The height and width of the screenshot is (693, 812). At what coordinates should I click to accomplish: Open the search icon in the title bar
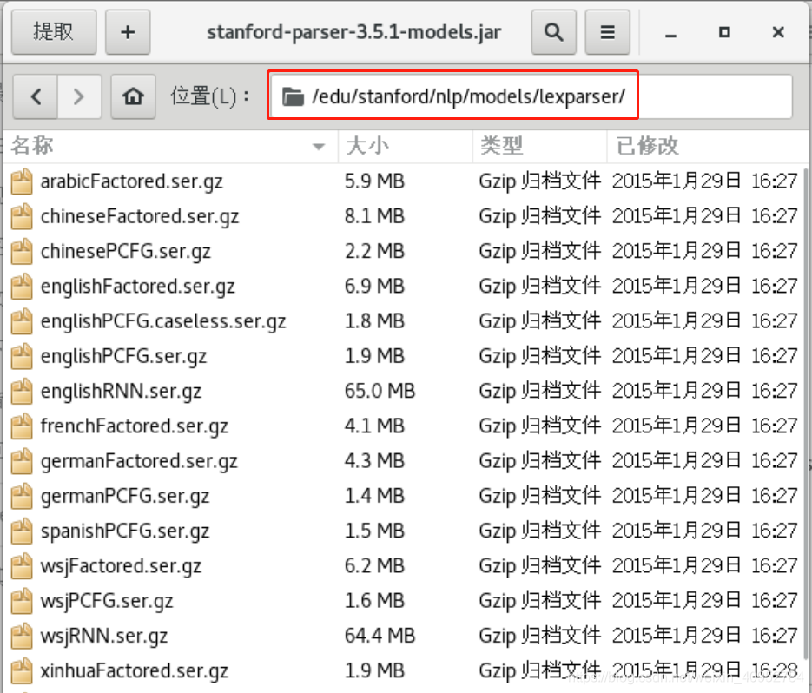pos(553,32)
